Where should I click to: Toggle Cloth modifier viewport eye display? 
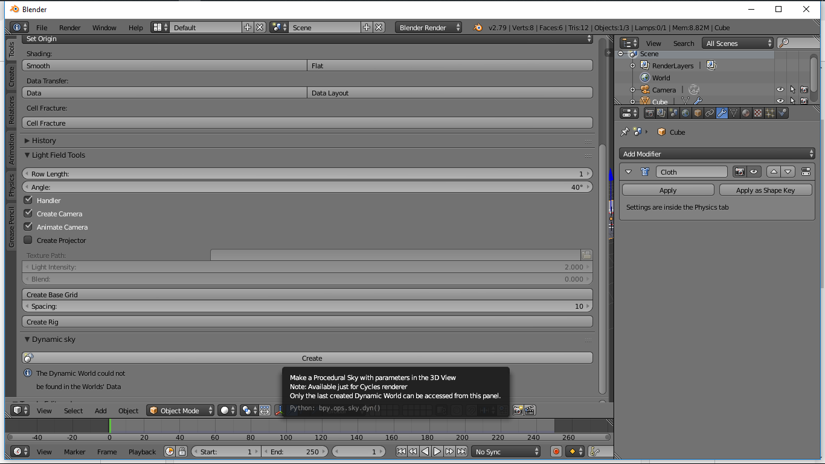[x=754, y=172]
